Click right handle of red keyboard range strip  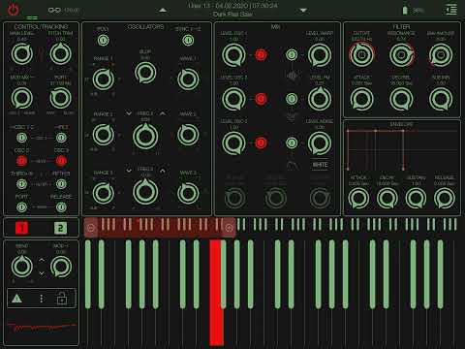coord(229,228)
